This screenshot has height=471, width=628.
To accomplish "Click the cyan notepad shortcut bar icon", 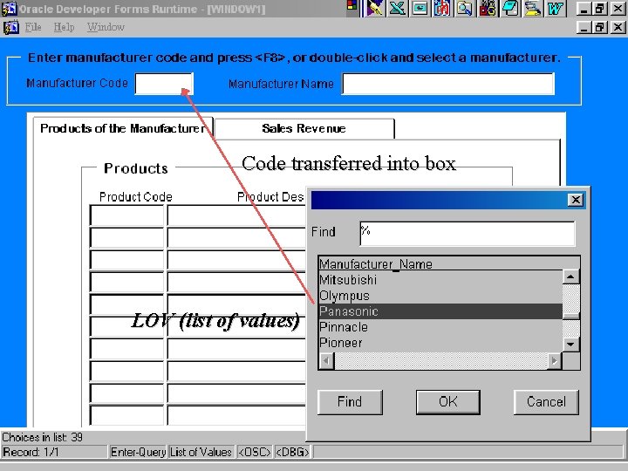I will click(x=510, y=8).
